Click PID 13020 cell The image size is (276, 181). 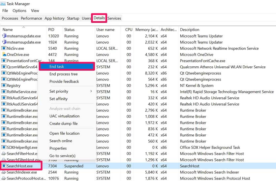[53, 36]
